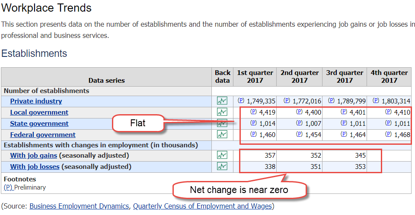Click the With job gains link
The image size is (415, 215).
(33, 155)
